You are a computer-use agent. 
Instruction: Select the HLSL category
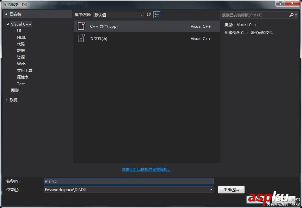(x=21, y=37)
